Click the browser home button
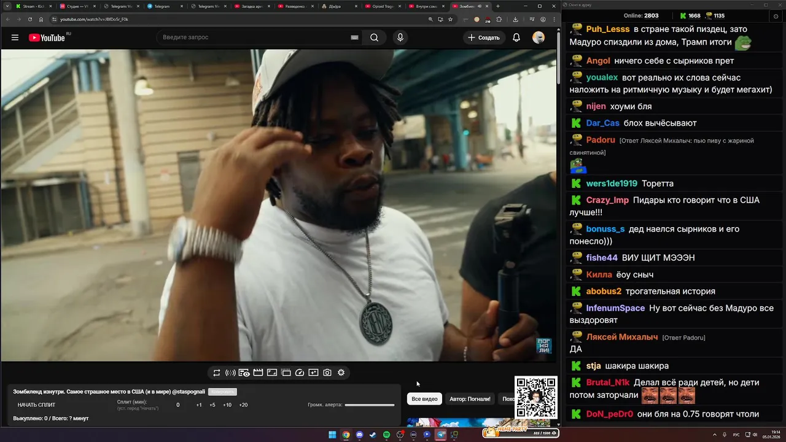This screenshot has height=442, width=786. (x=41, y=19)
